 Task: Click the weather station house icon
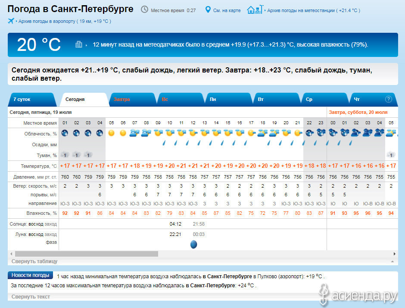click(255, 9)
